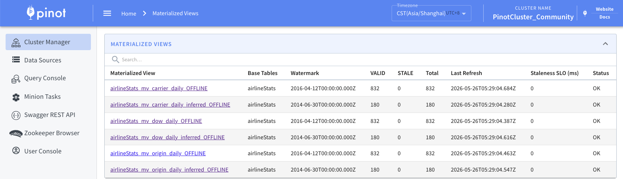The image size is (623, 179).
Task: Open airlineStats_mv_carrier_daily_OFFLINE view
Action: pos(159,88)
